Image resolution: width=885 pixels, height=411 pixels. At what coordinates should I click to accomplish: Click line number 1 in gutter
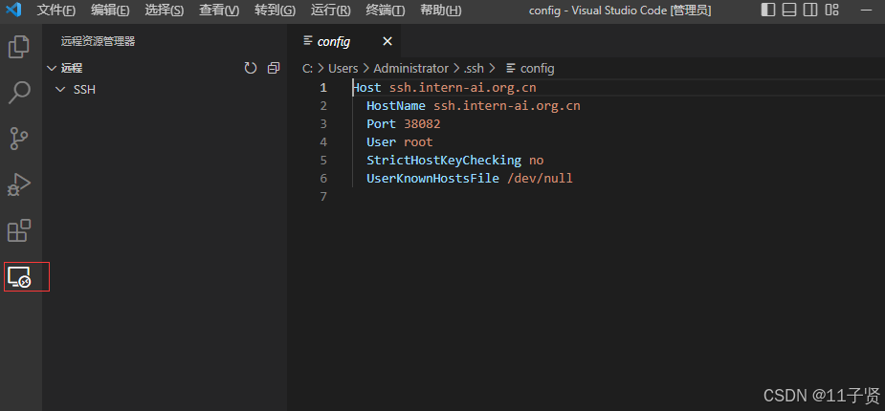point(323,87)
